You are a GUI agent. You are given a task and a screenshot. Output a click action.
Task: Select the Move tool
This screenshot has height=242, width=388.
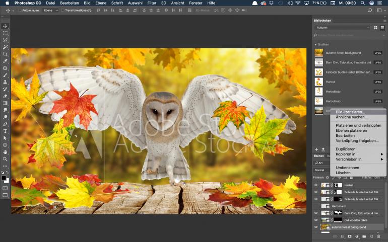click(x=5, y=26)
